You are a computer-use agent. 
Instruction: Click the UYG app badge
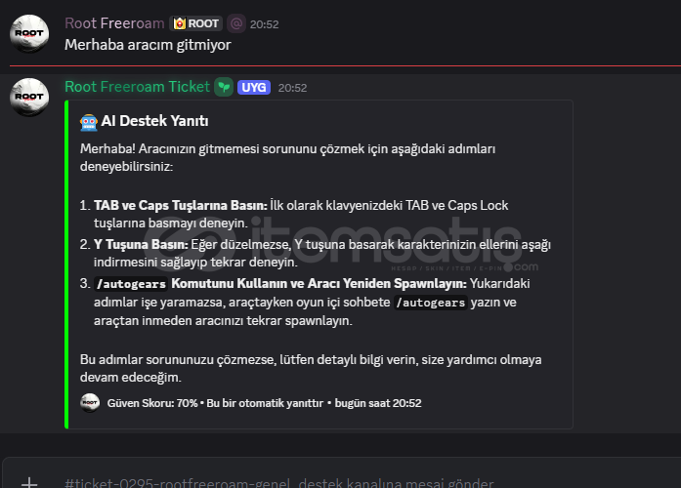click(x=254, y=87)
